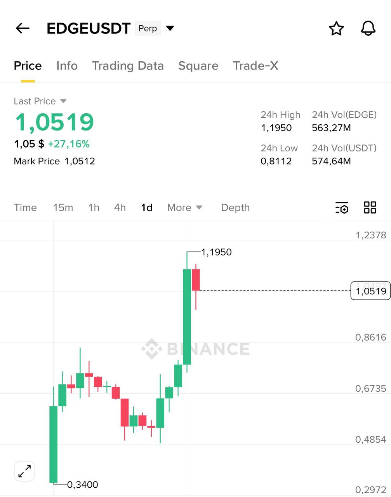Open the chart layout grid icon
Viewport: 391px width, 497px height.
370,208
